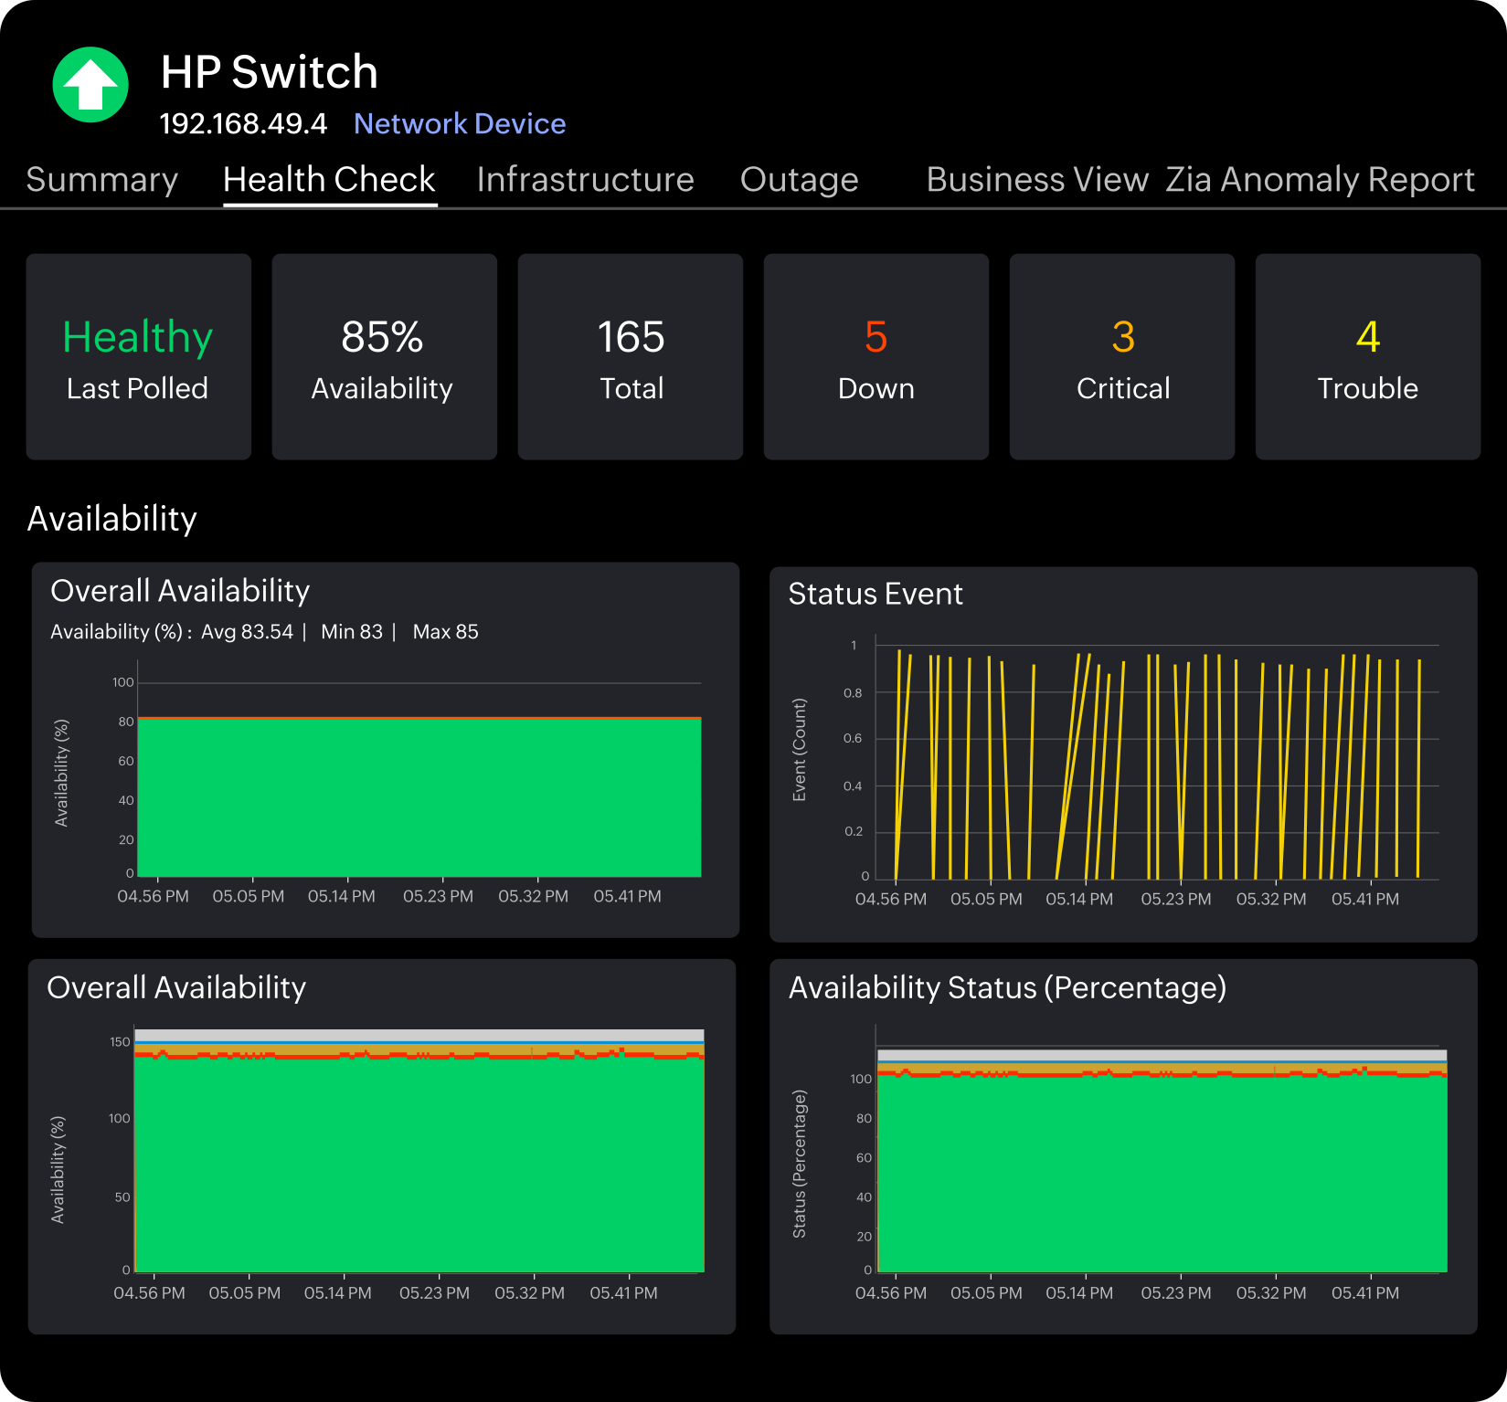Select the Healthy Last Polled card

coord(138,356)
